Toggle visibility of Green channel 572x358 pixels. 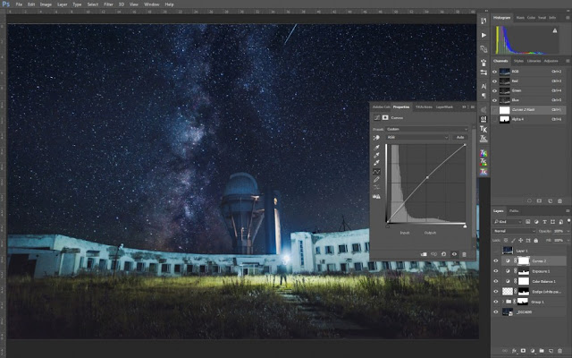click(x=494, y=90)
